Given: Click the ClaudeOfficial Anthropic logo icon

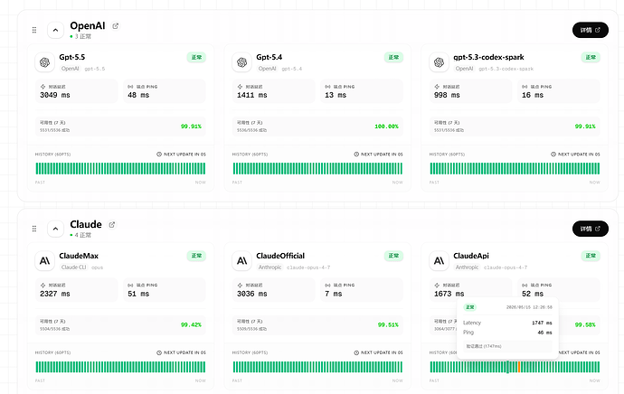Looking at the screenshot, I should [241, 261].
